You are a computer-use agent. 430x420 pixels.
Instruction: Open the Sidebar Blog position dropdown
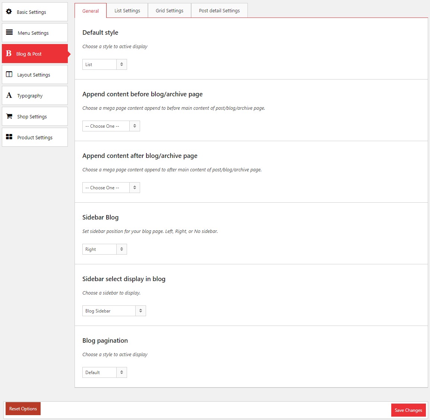click(x=104, y=249)
